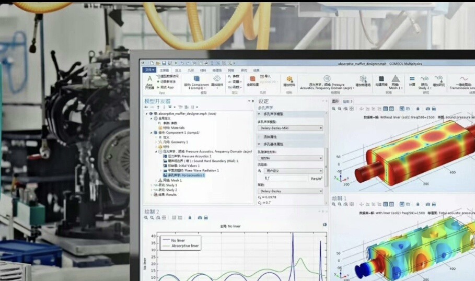
Task: Collapse the Component 1 (comp1) tree node
Action: click(x=152, y=133)
